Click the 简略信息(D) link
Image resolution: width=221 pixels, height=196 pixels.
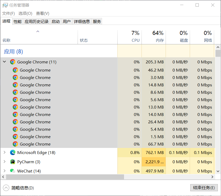pyautogui.click(x=23, y=188)
